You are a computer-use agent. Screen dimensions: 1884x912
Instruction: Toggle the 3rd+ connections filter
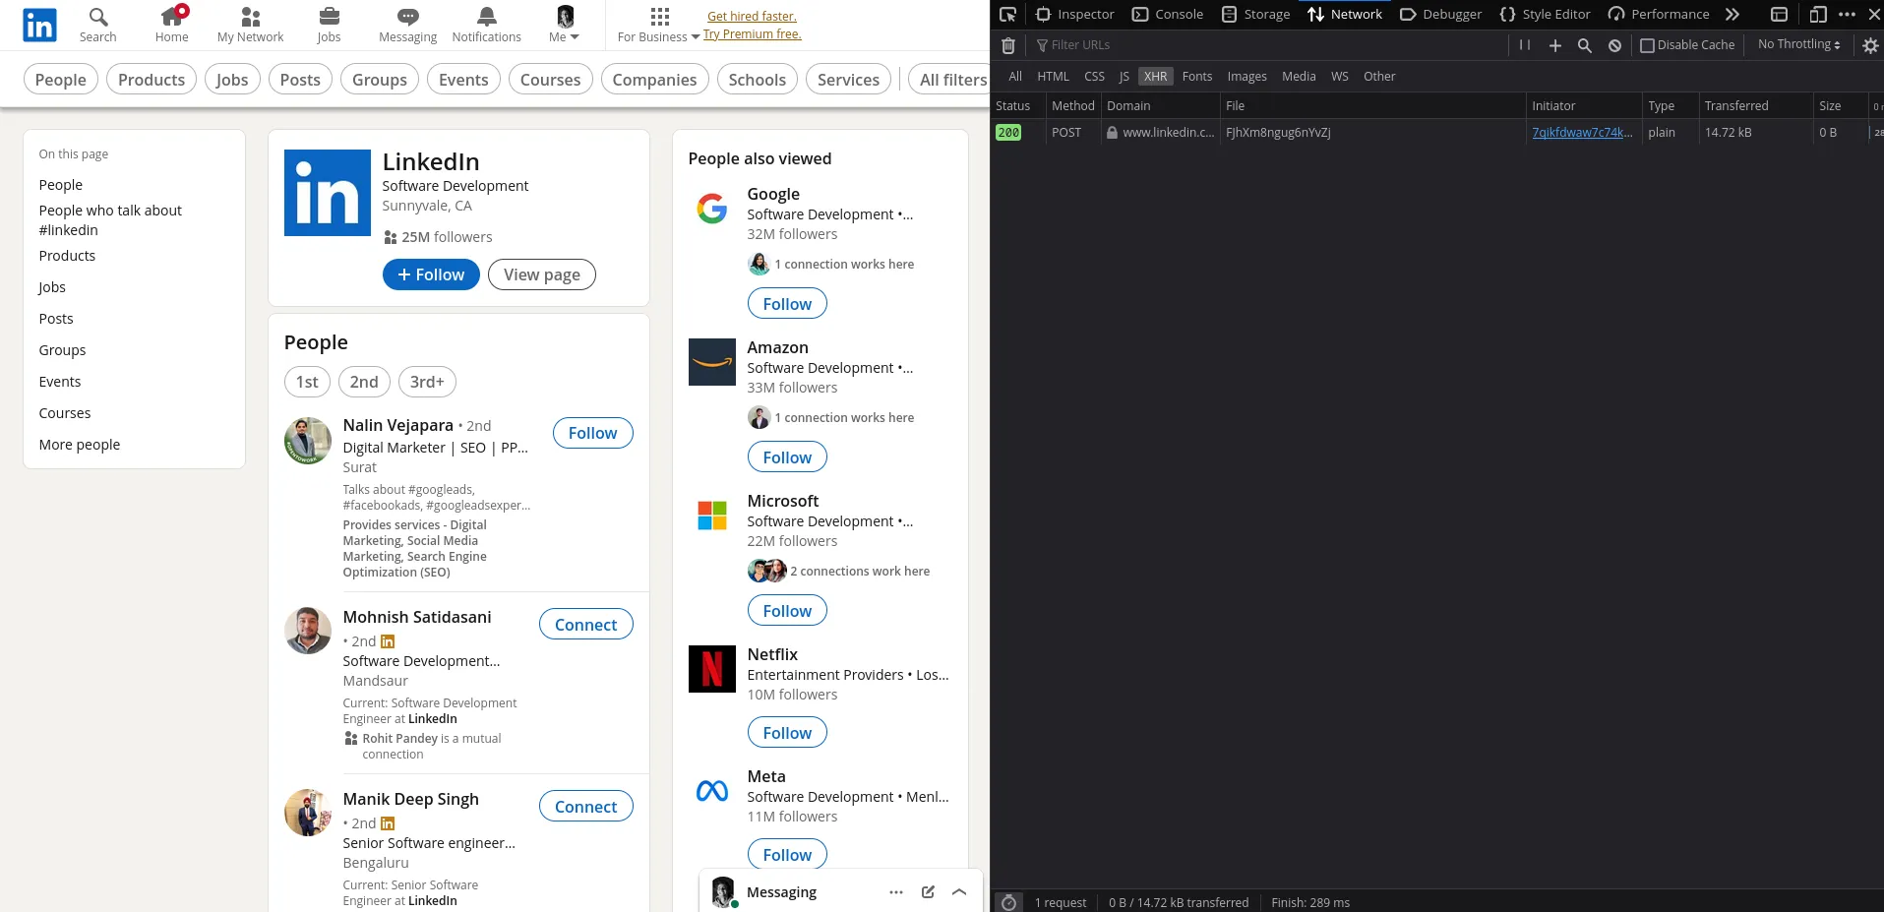(427, 382)
